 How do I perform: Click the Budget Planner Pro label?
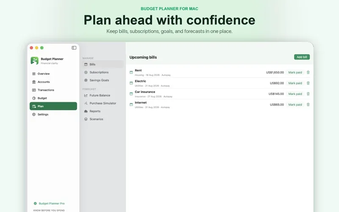click(52, 204)
